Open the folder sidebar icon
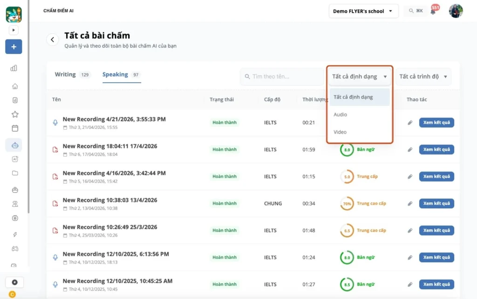 (15, 173)
